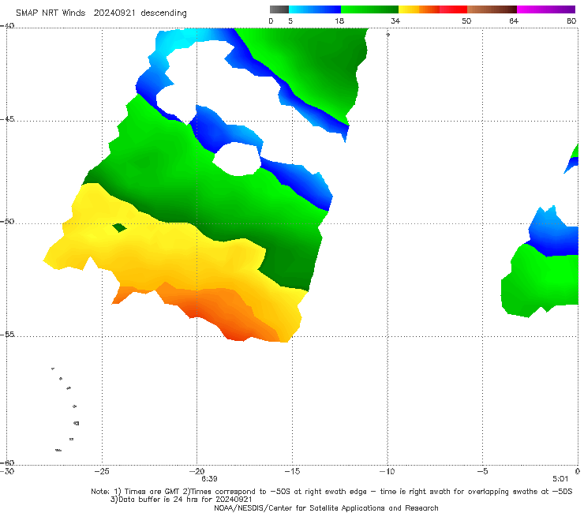Click the latitude label '-55' on the left axis

point(7,334)
